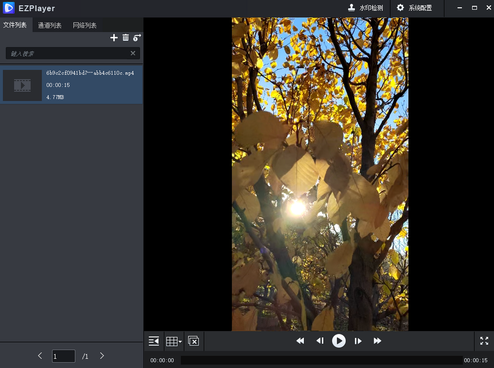Image resolution: width=494 pixels, height=368 pixels.
Task: Collapse the file list side panel
Action: [x=154, y=341]
